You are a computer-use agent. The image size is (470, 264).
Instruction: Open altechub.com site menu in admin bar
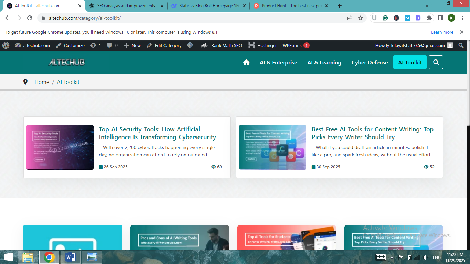[33, 45]
